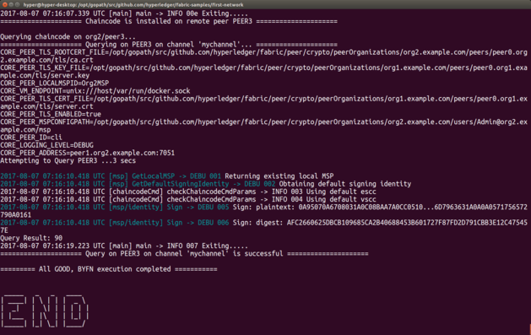Select the CORE_LOGGING_LEVEL=DEBUG line
This screenshot has height=335, width=531.
pos(46,145)
